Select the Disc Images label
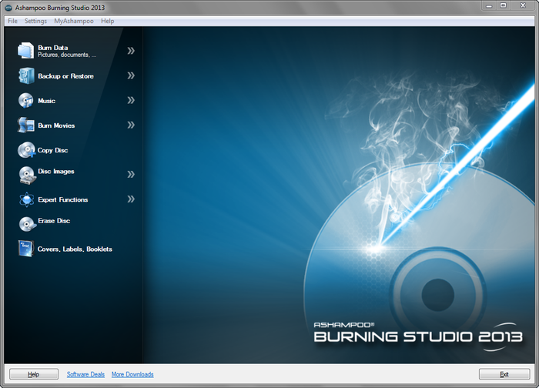Image resolution: width=539 pixels, height=388 pixels. (56, 172)
